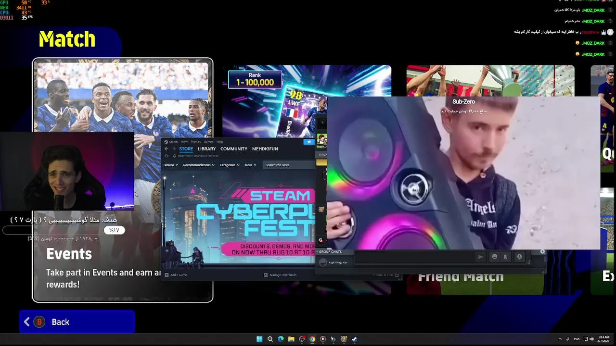Switch to Steam from the taskbar

pos(354,339)
